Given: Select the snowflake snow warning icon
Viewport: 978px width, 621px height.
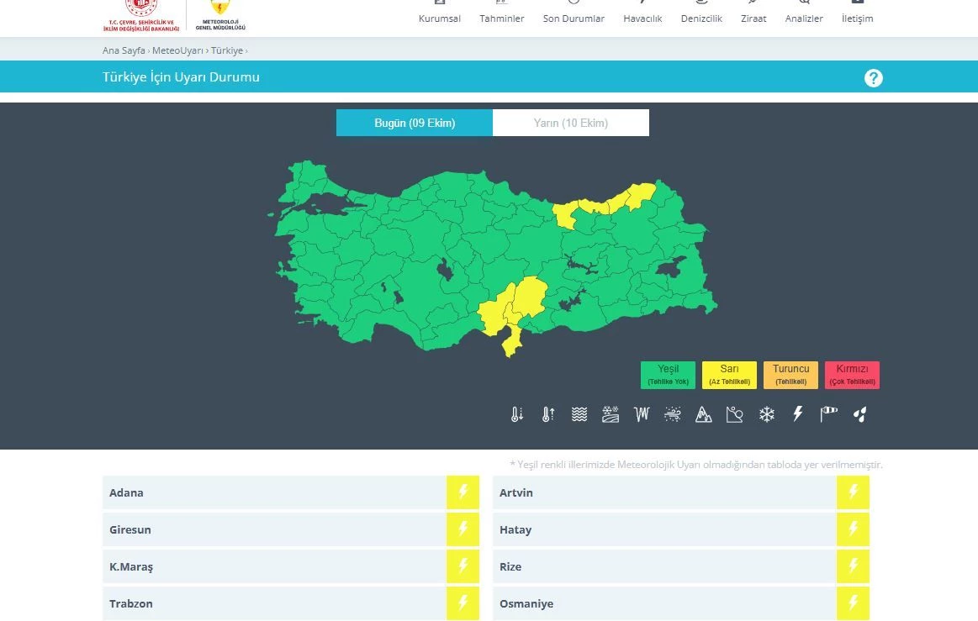Looking at the screenshot, I should (x=766, y=414).
